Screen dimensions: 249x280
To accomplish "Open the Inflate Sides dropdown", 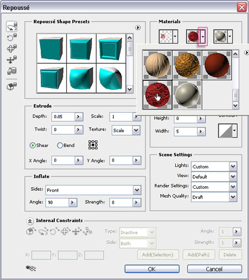I will point(137,190).
